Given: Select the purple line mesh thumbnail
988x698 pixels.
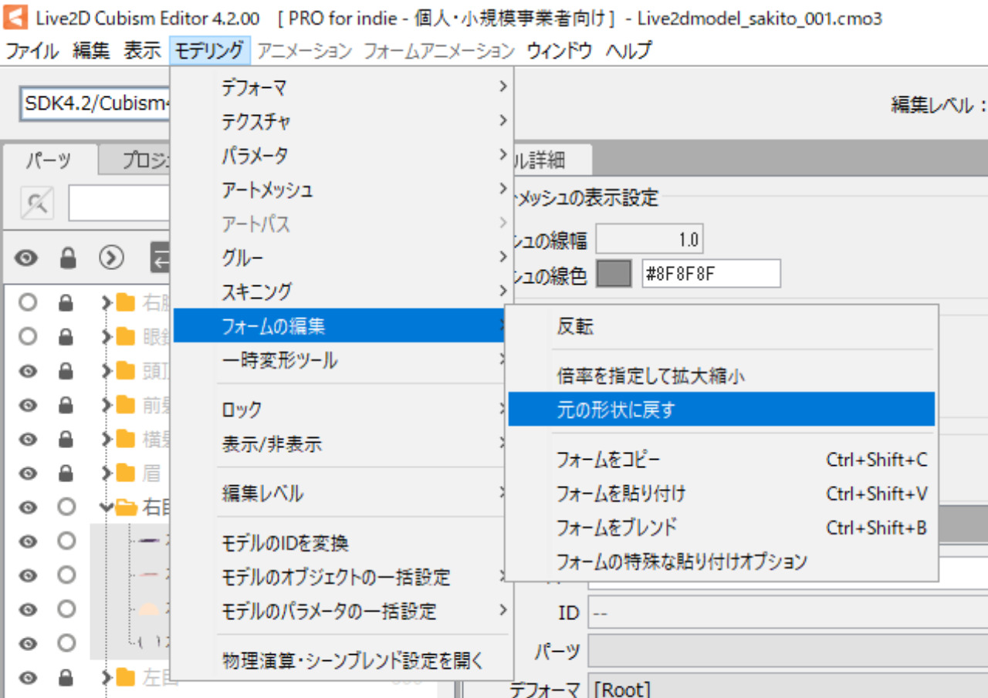Looking at the screenshot, I should click(x=151, y=541).
